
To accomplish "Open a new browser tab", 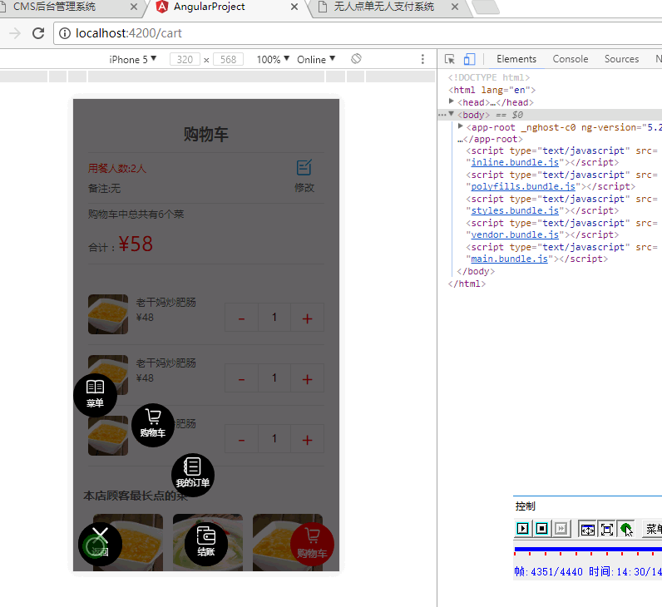I will pos(486,7).
